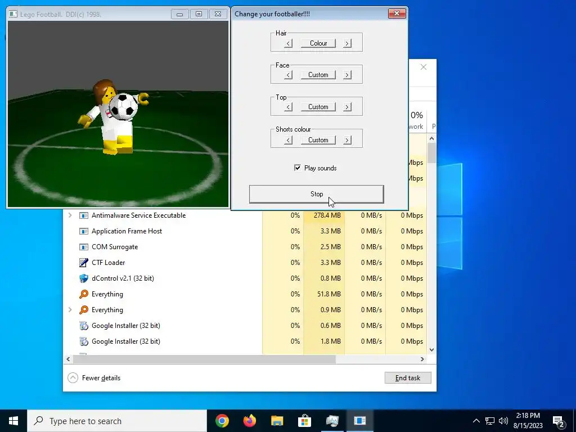The height and width of the screenshot is (432, 576).
Task: Click the Lego Football window title icon
Action: point(13,14)
